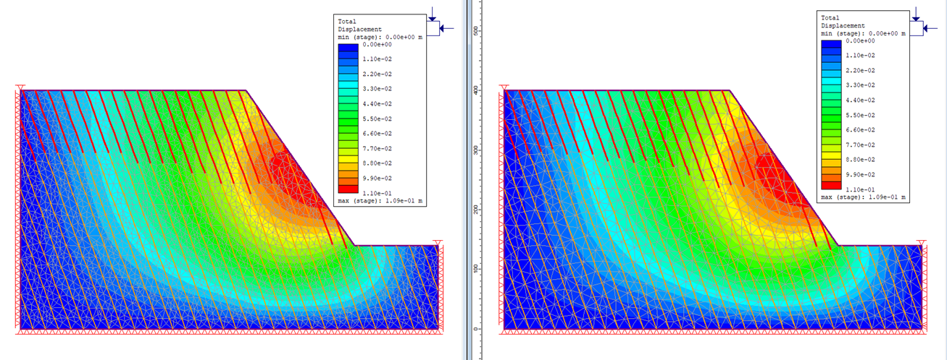Click the 5.50e-02 label in the left legend
947x360 pixels.
376,119
